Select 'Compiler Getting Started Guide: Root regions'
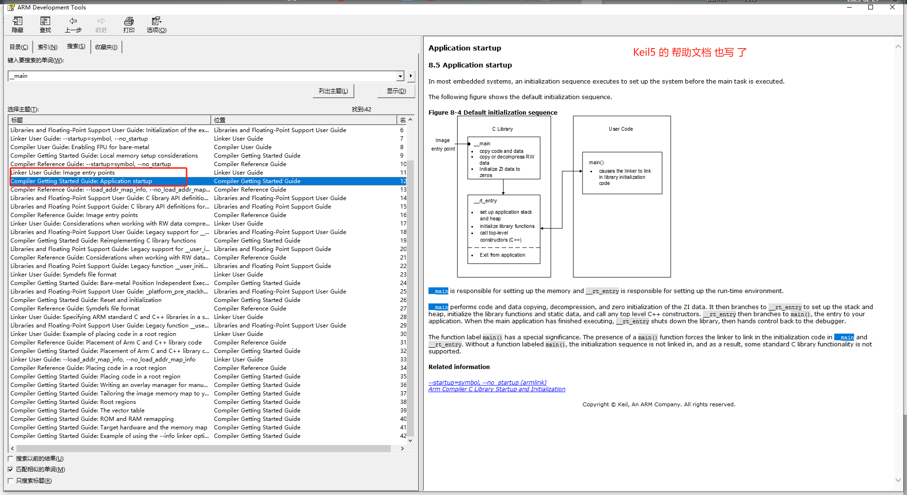The height and width of the screenshot is (495, 907). pyautogui.click(x=73, y=402)
